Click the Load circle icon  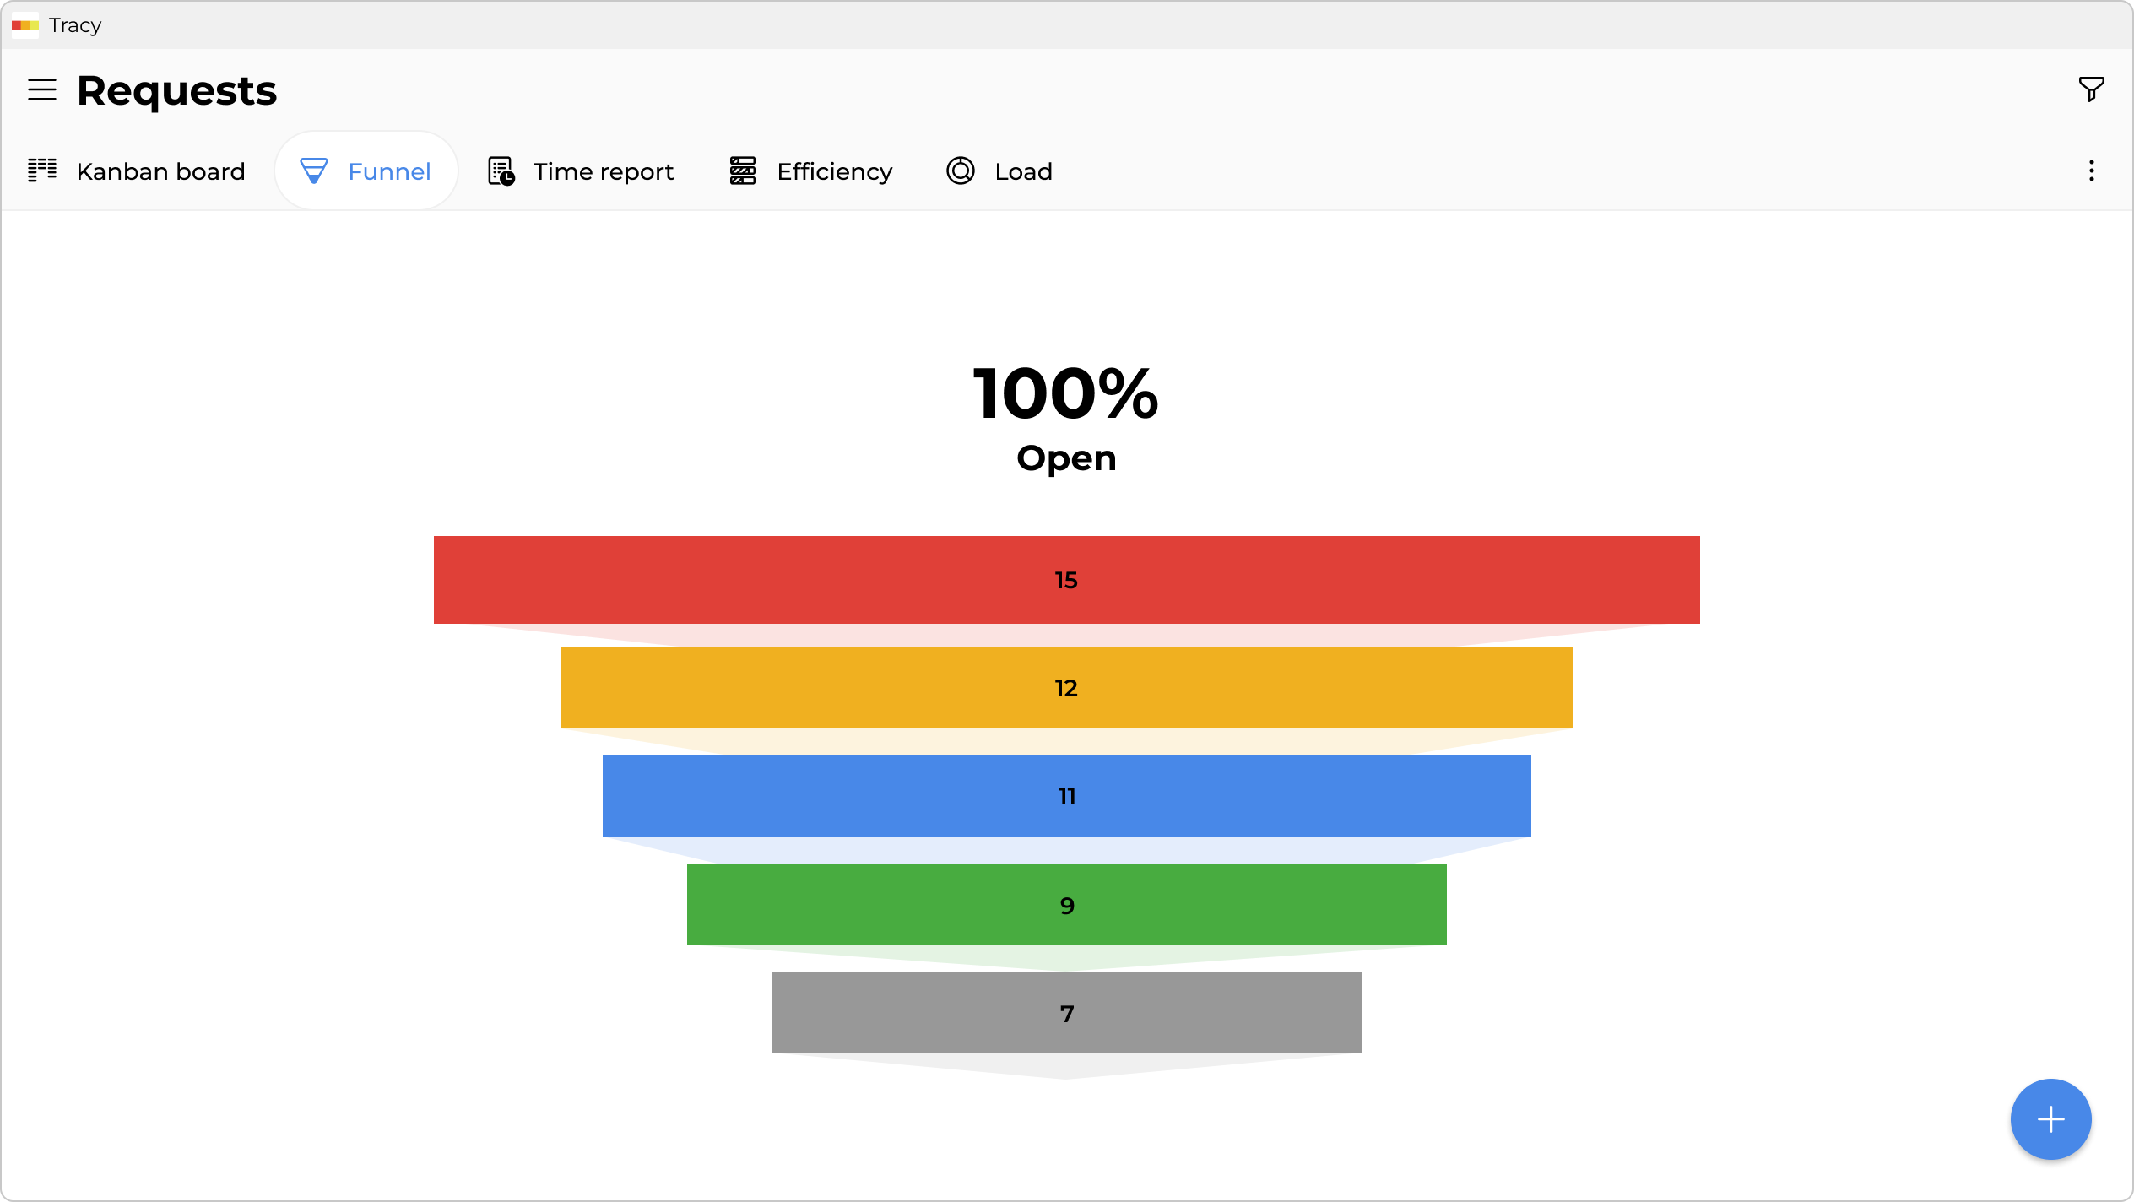click(961, 171)
